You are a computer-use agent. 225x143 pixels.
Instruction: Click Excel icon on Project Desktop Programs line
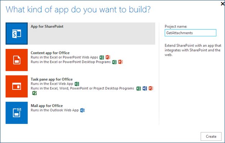click(x=139, y=88)
